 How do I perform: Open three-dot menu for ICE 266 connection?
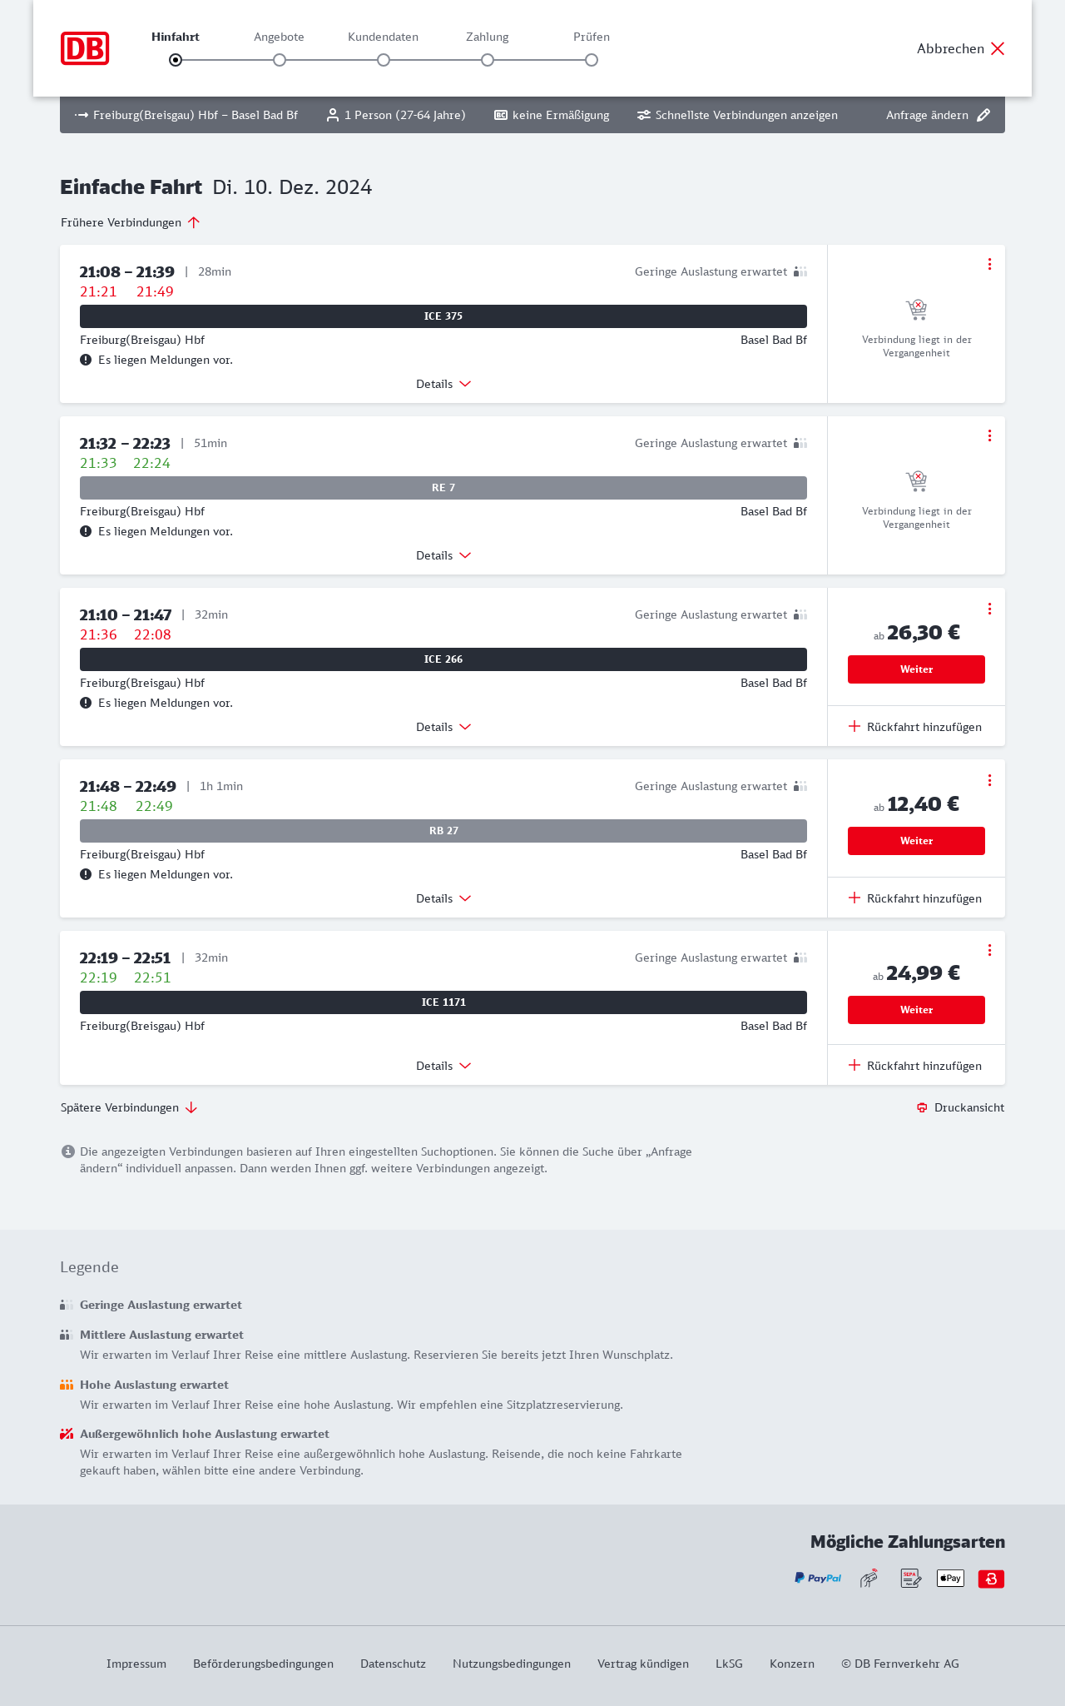pyautogui.click(x=989, y=609)
